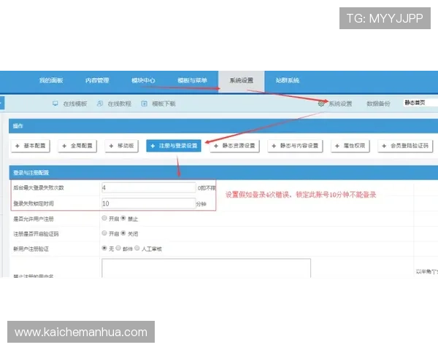Open the 站群系统 tab
This screenshot has width=438, height=350.
(287, 81)
